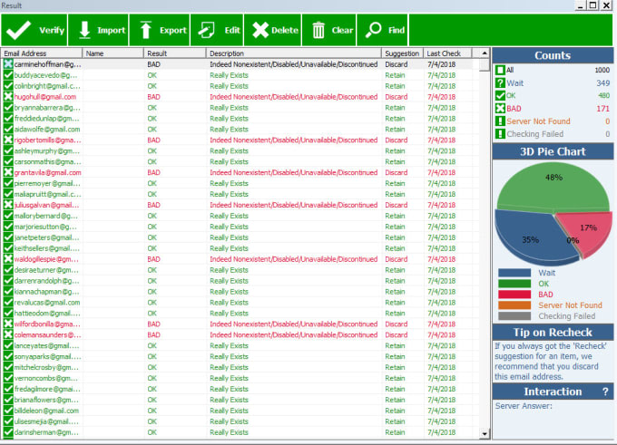The image size is (617, 445).
Task: Click the Delete X icon
Action: (x=260, y=30)
